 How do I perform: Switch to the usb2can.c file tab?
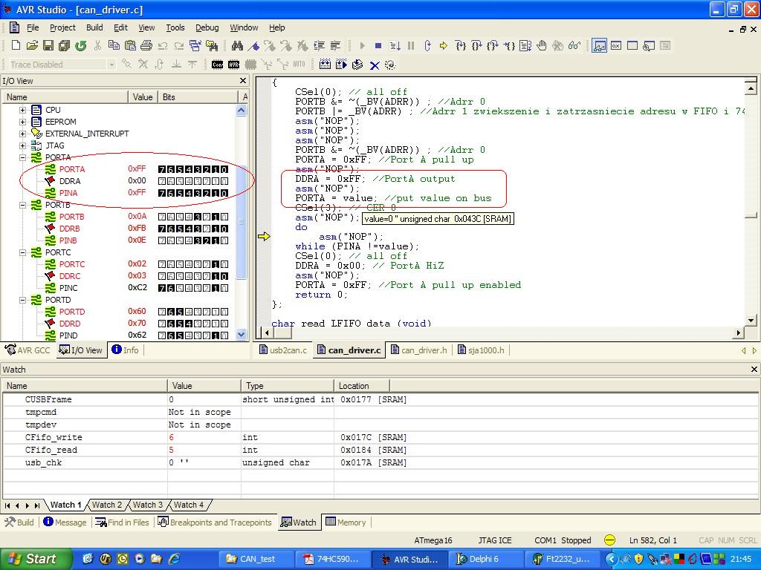point(282,350)
